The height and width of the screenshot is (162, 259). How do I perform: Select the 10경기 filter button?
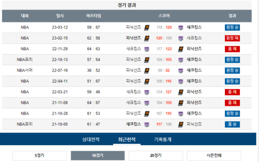point(98,156)
